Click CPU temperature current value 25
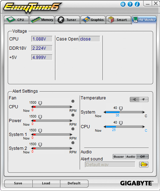Image resolution: width=160 pixels, height=191 pixels. click(114, 130)
